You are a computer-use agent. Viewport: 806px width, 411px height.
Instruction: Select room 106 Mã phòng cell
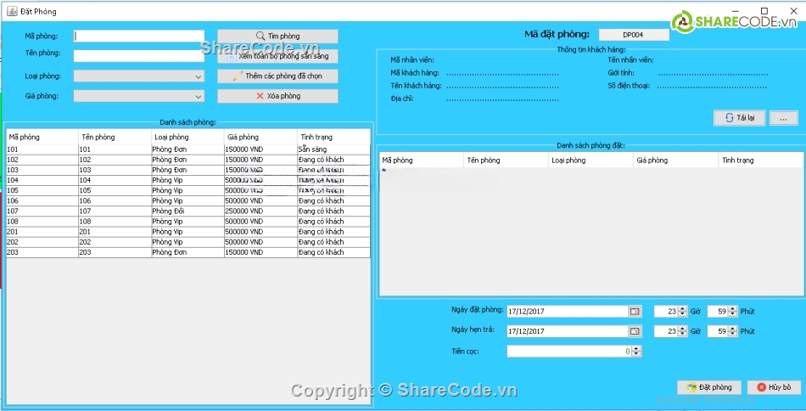(x=42, y=201)
